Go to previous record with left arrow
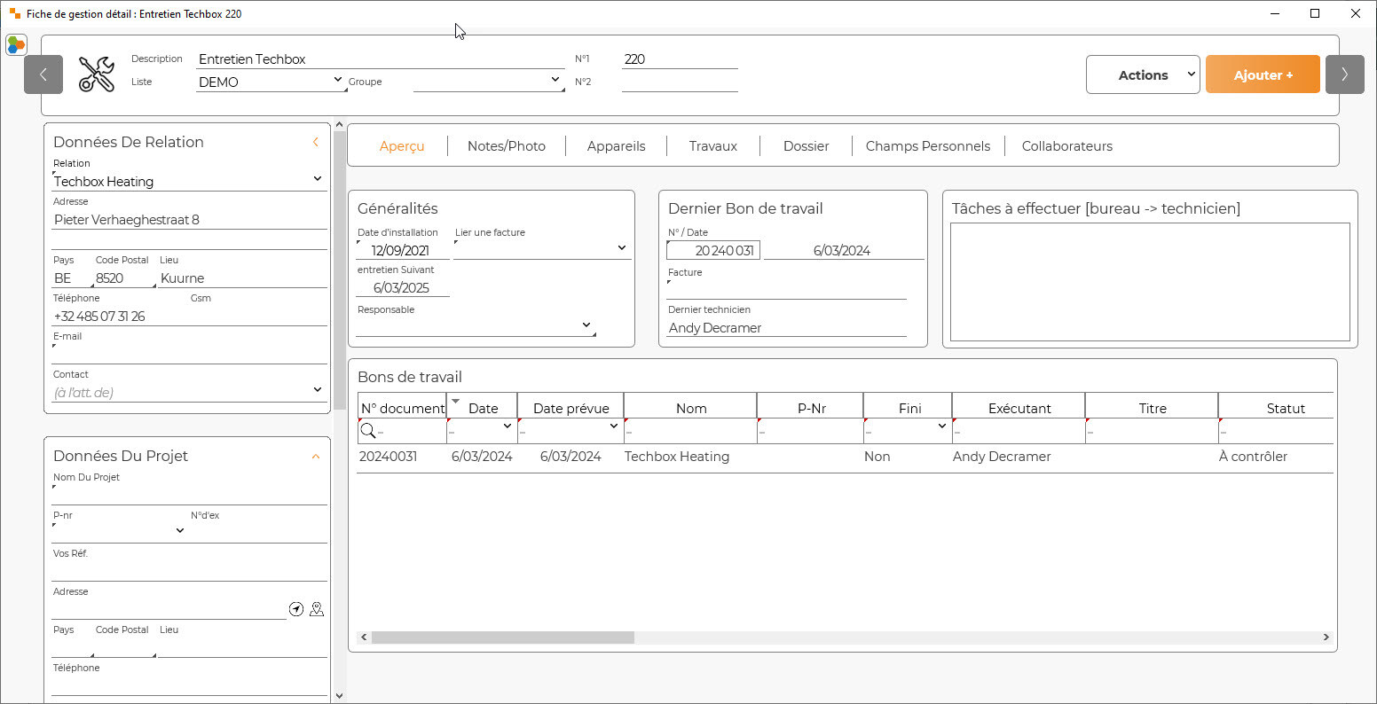This screenshot has width=1377, height=704. tap(43, 74)
